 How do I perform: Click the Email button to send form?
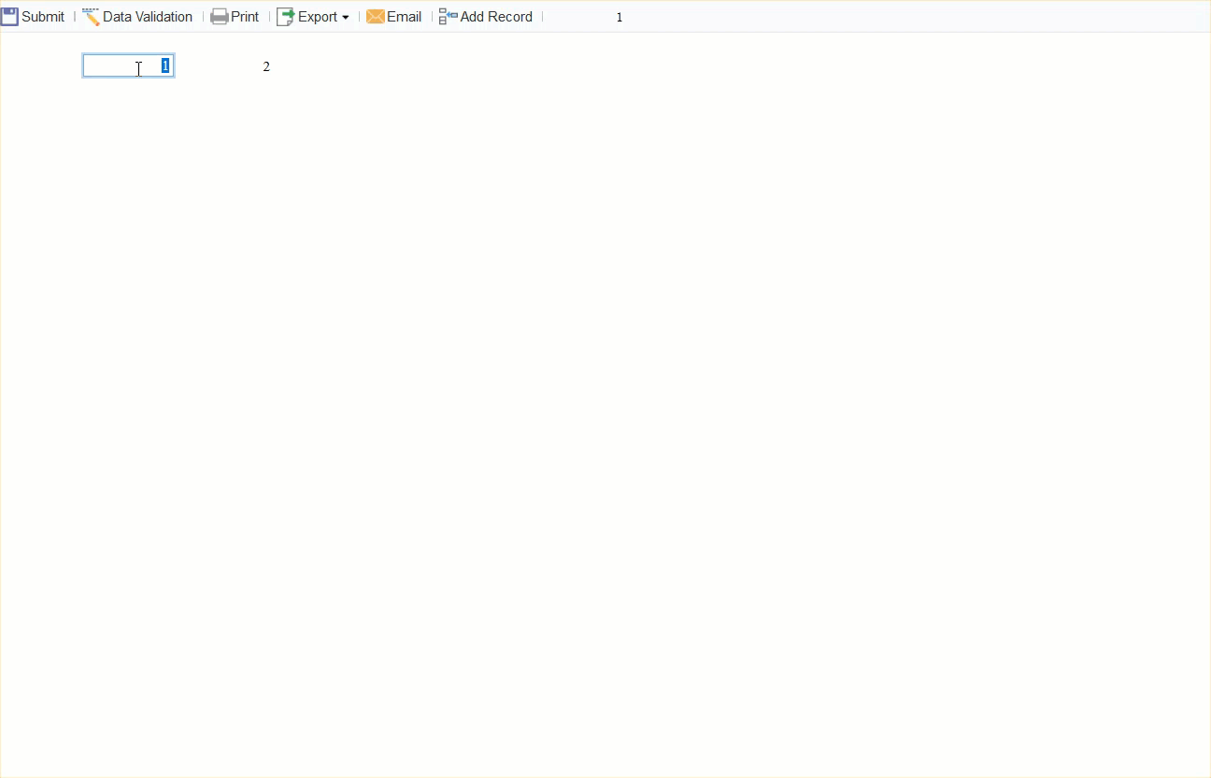(x=404, y=16)
